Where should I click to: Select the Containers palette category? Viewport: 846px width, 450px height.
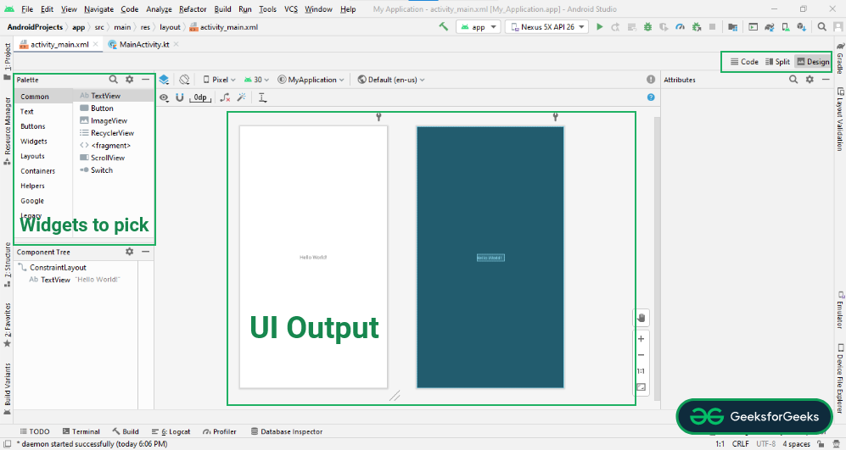pos(38,171)
